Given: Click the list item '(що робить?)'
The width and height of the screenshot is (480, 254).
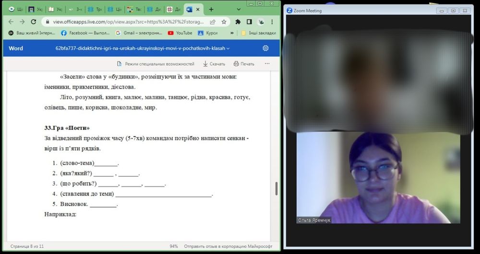Looking at the screenshot, I should pyautogui.click(x=78, y=184).
